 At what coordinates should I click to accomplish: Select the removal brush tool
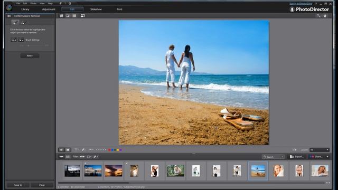(x=15, y=22)
